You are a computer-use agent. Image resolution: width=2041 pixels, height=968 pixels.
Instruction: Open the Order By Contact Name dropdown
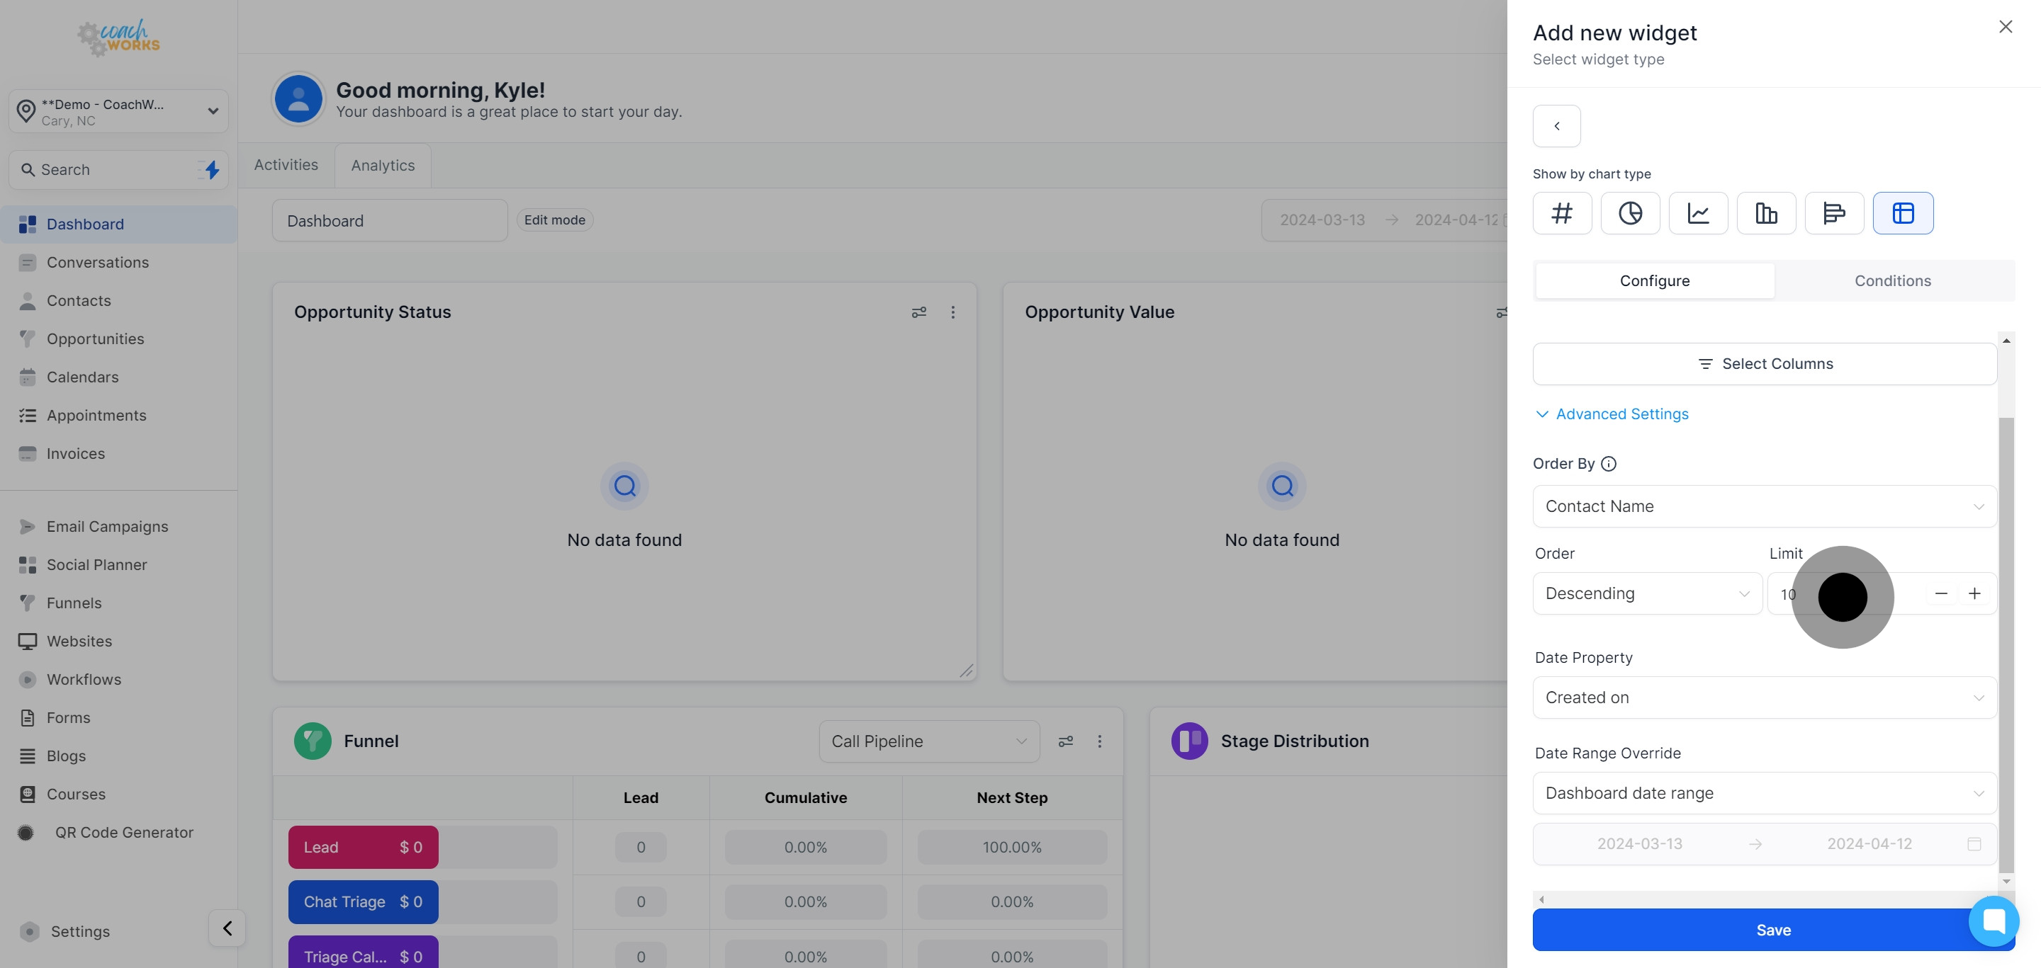coord(1764,506)
